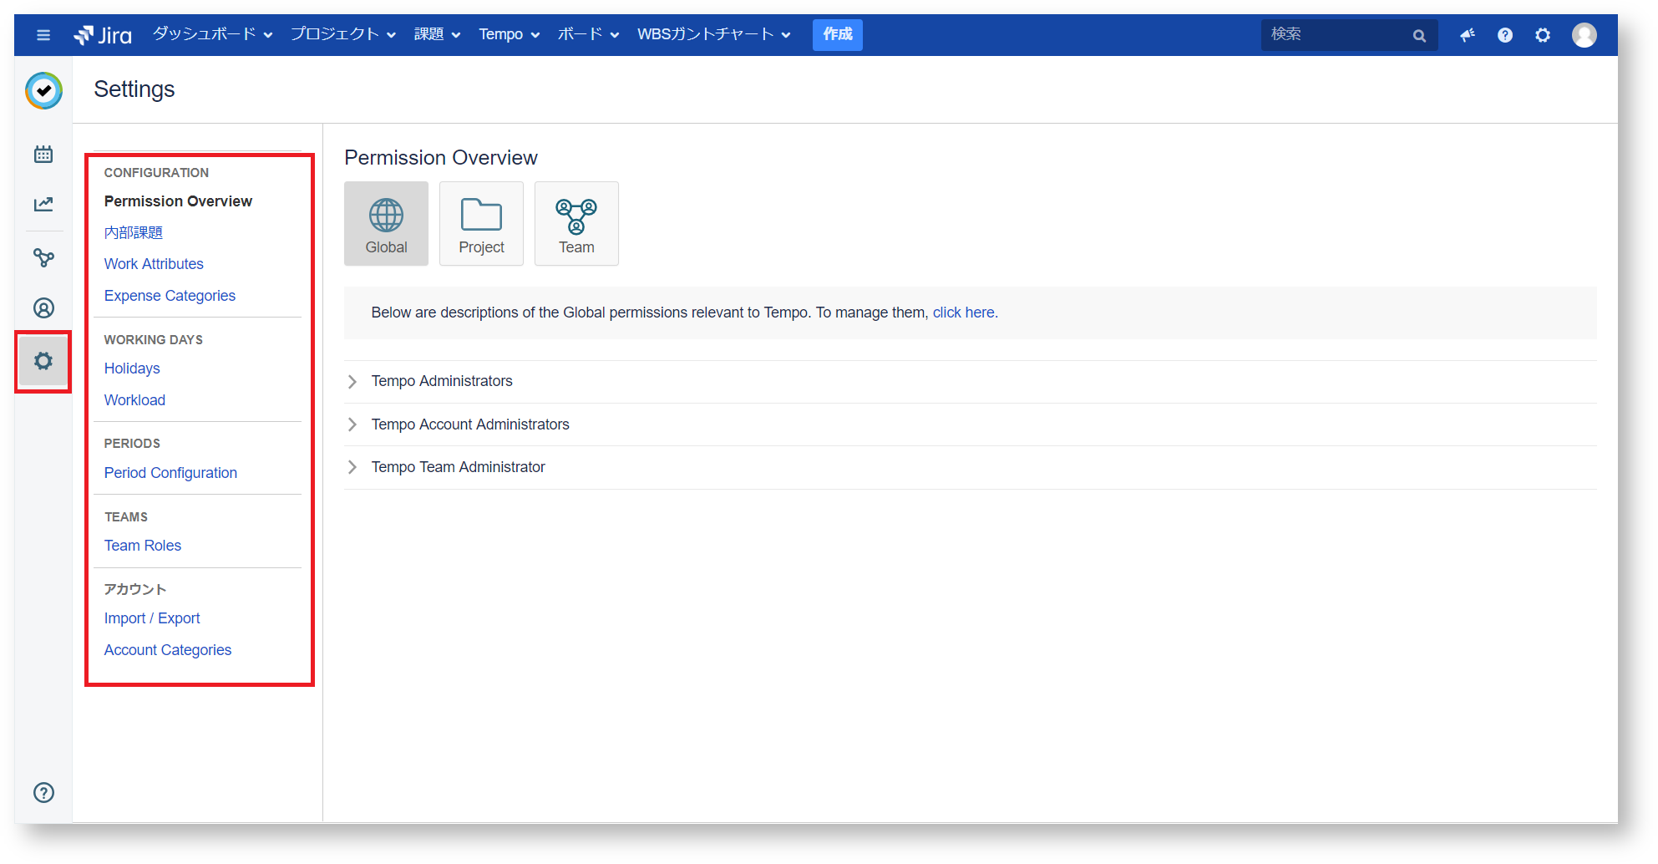Open the user profile avatar
This screenshot has height=864, width=1658.
point(1584,35)
